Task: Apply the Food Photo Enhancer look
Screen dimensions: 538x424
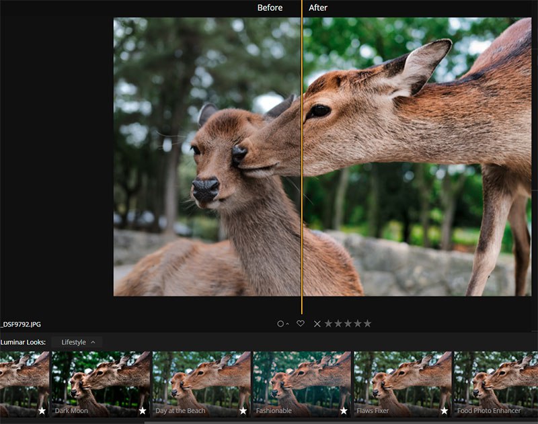Action: click(496, 380)
